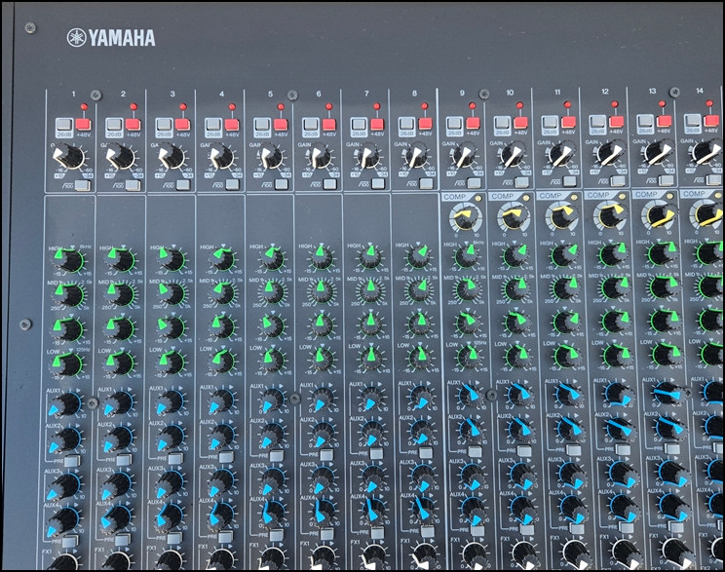
Task: Click the Yamaha logo on the mixer
Action: pyautogui.click(x=111, y=38)
